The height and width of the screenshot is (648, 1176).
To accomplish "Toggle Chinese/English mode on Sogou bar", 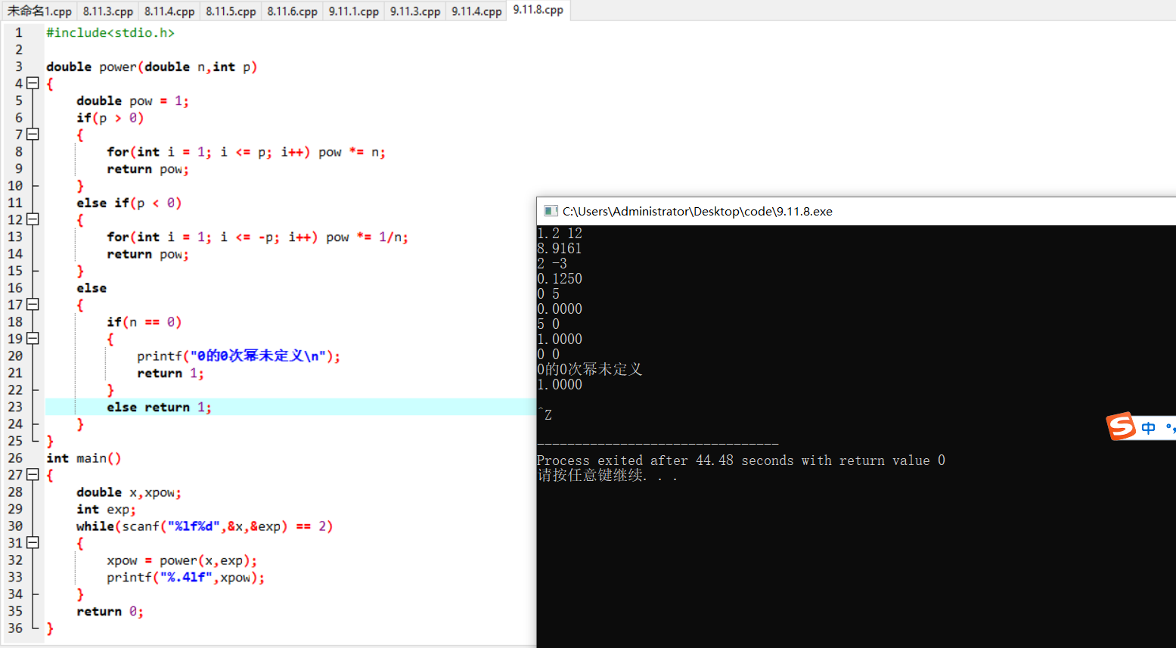I will point(1148,428).
